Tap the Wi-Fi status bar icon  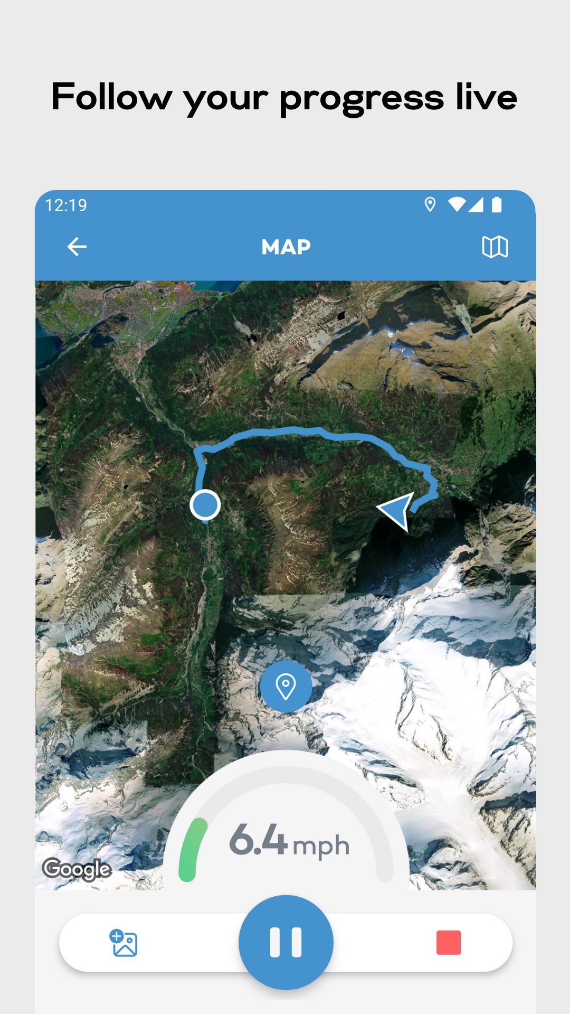[x=457, y=204]
